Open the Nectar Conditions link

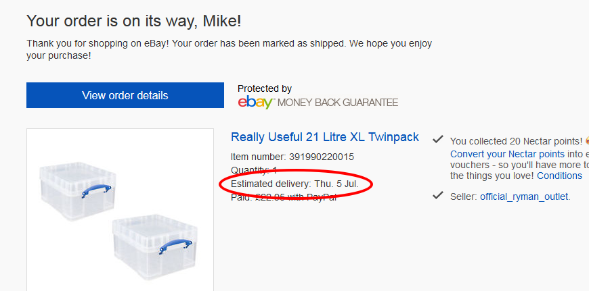point(559,176)
